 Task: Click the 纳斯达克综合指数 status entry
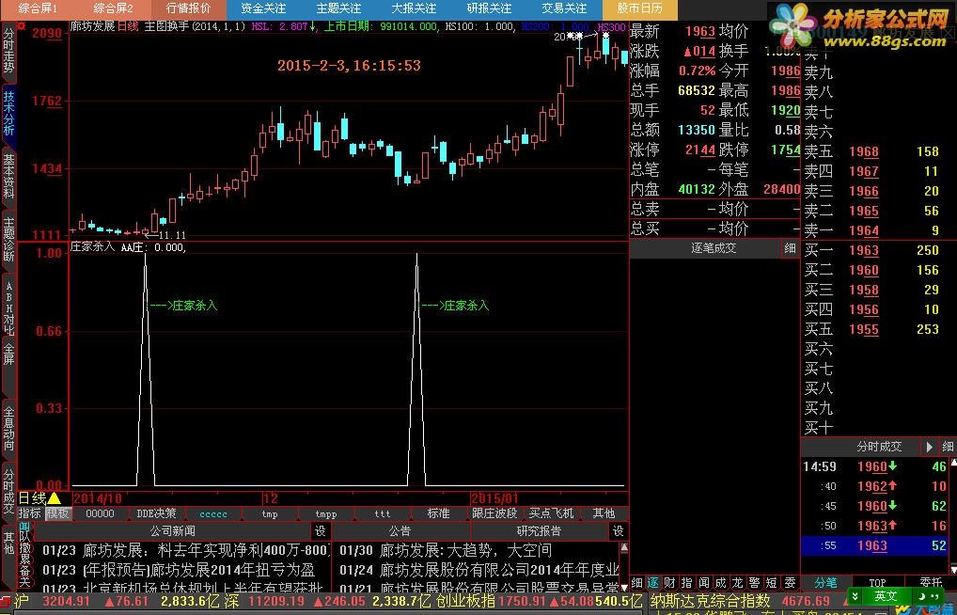[x=710, y=602]
